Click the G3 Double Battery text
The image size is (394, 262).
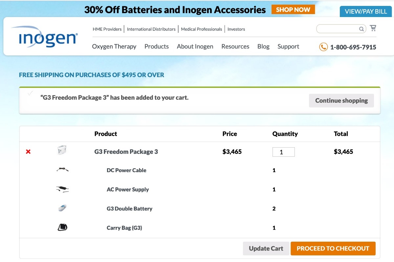tap(129, 209)
